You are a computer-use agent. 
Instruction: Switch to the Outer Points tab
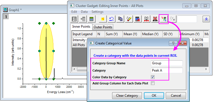pos(103,27)
